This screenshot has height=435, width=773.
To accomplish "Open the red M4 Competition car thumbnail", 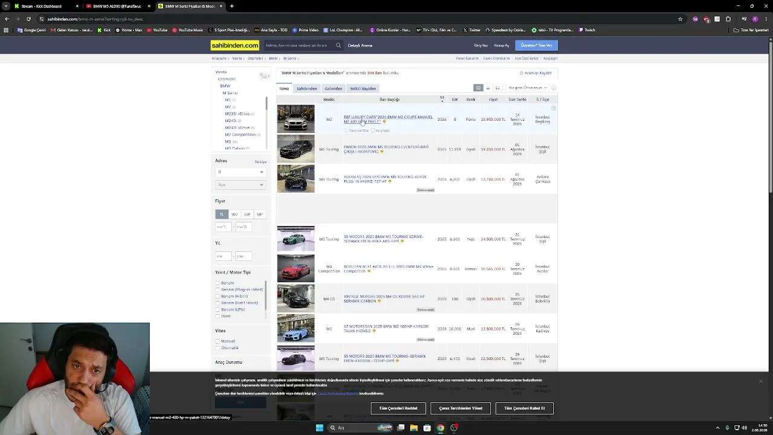I will tap(296, 268).
